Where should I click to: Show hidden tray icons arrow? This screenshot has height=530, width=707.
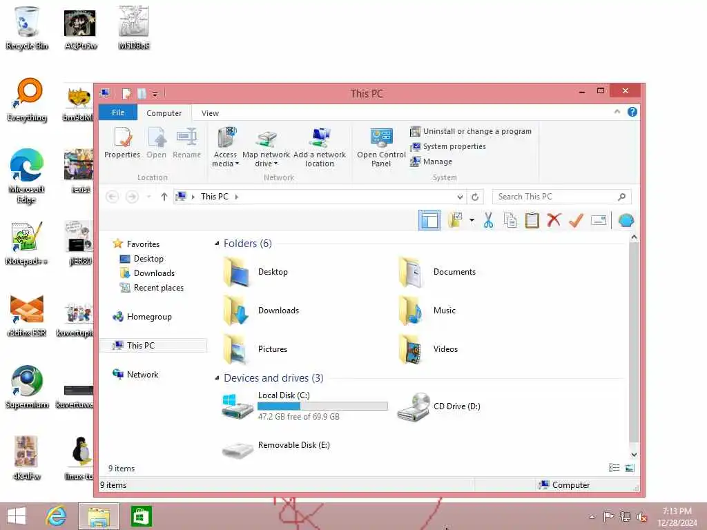(x=592, y=516)
